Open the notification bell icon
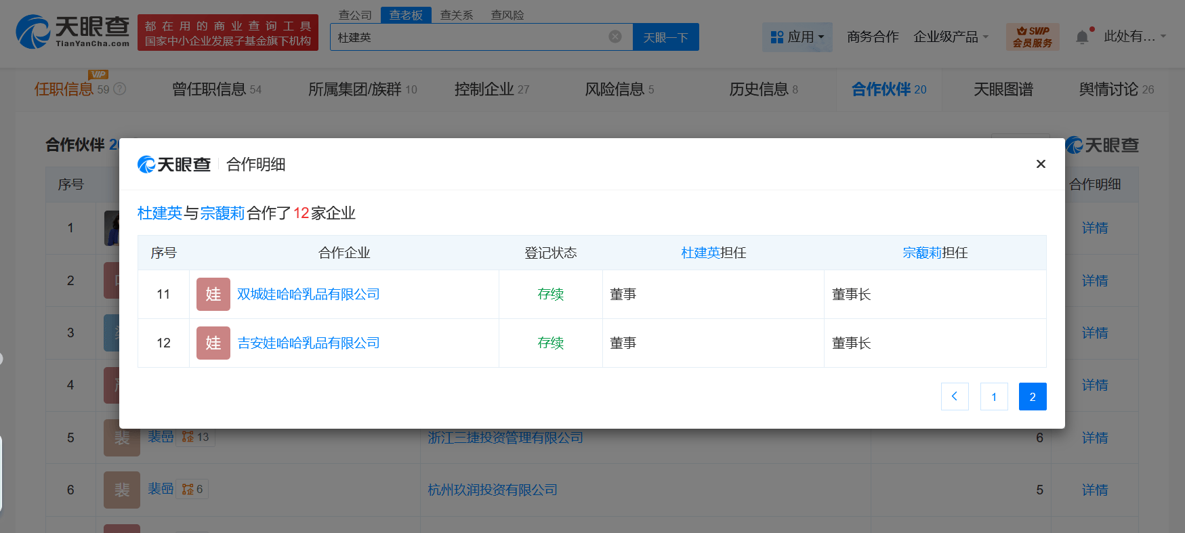 [x=1082, y=37]
